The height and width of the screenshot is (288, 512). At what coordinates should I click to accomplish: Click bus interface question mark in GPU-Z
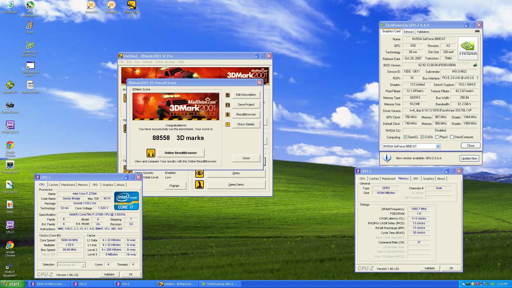click(477, 78)
